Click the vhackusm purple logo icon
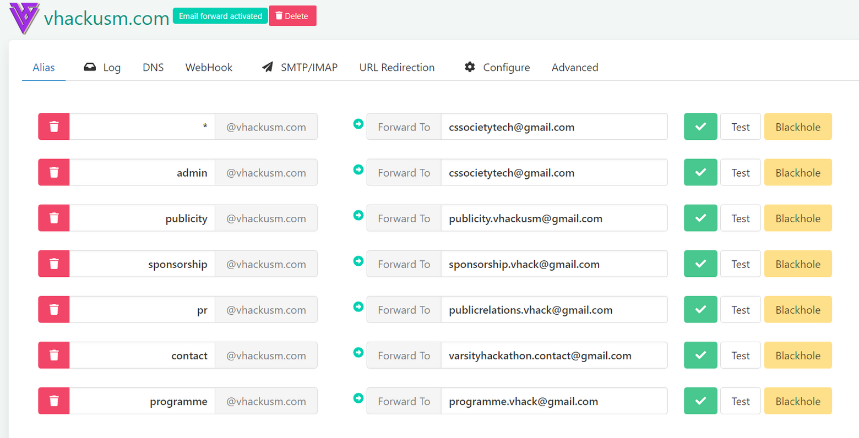 coord(24,18)
